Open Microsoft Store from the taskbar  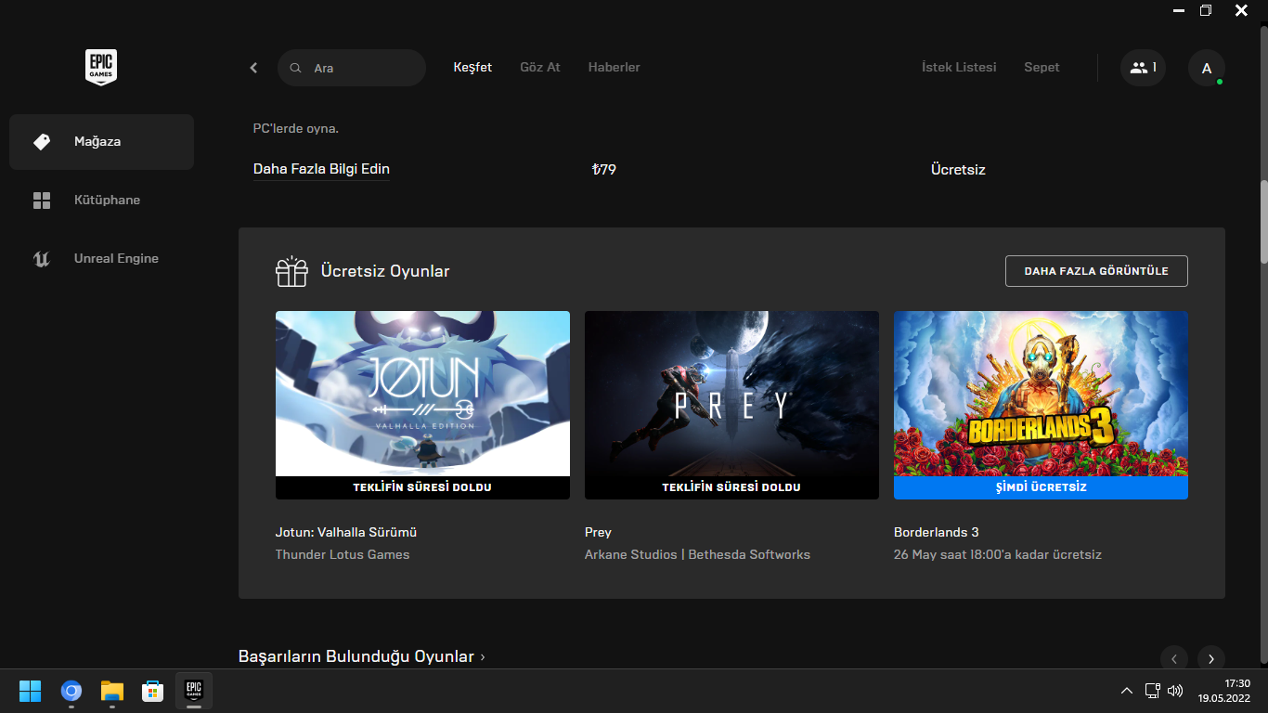click(x=153, y=691)
